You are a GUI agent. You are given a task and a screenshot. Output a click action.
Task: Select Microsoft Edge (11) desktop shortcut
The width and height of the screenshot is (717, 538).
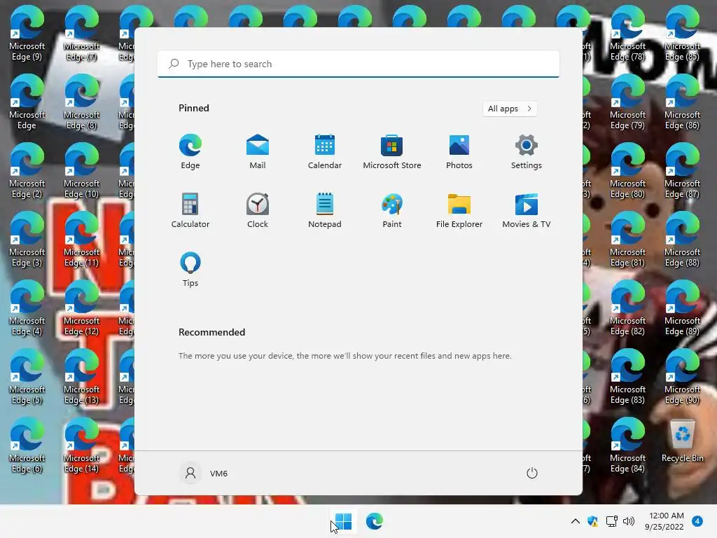coord(81,240)
